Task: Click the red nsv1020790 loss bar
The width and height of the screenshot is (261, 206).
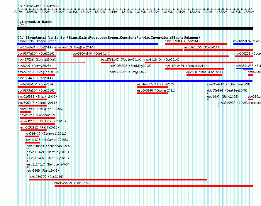Action: coord(154,186)
